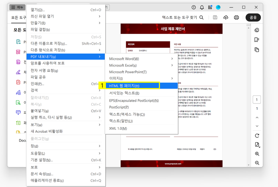Screen dimensions: 278x187
Task: Choose 텍스트(일반)(L) export option
Action: (141, 121)
